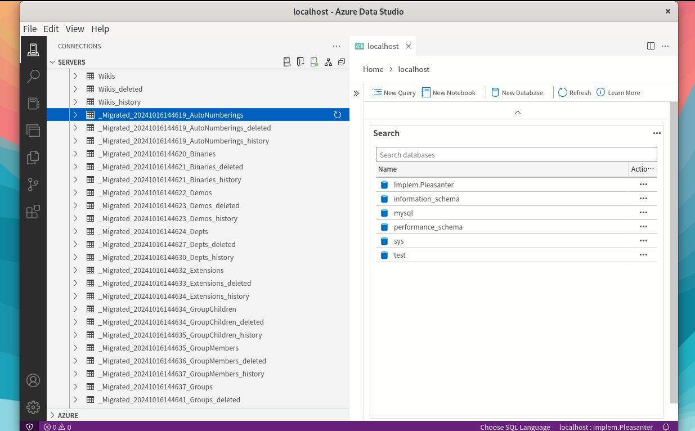Select _Migrated_20241016144634_GroupChildren table
Viewport: 695px width, 431px height.
tap(167, 309)
